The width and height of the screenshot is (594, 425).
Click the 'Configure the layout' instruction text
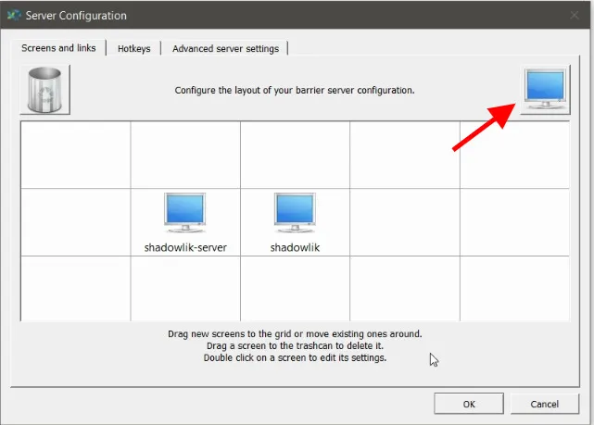pyautogui.click(x=295, y=91)
